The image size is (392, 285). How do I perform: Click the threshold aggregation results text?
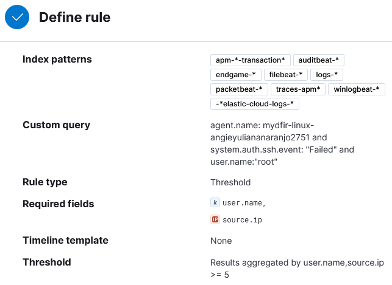(297, 269)
